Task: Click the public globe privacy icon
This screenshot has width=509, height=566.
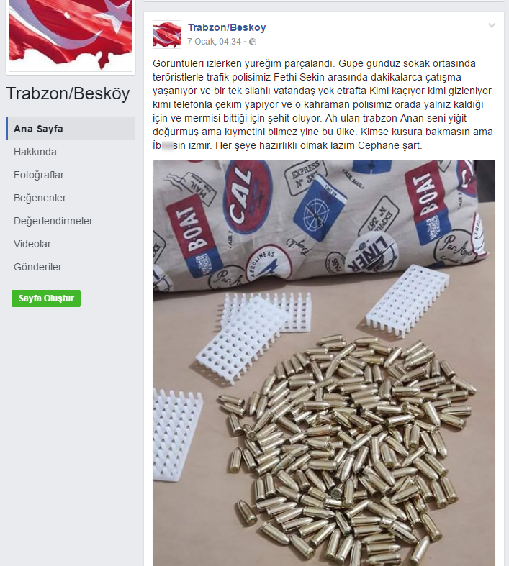Action: 253,42
